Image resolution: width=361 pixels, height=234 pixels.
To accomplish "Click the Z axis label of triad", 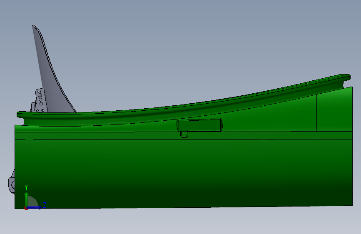I will tap(45, 205).
